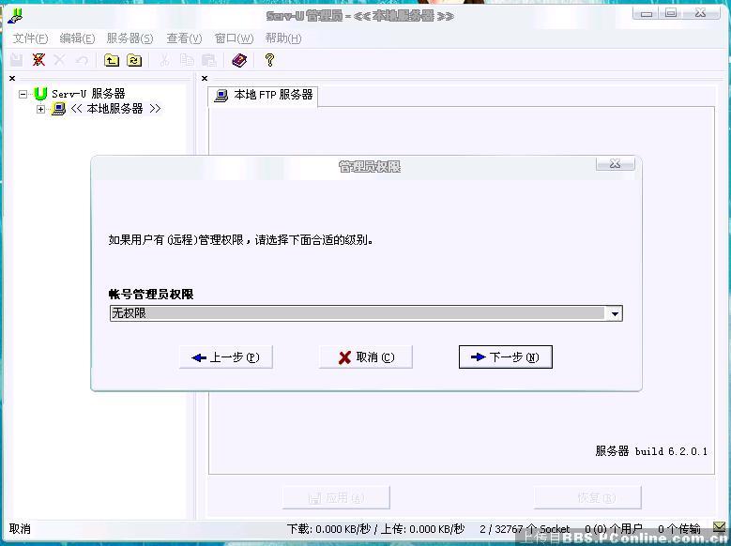Collapse the Serv-U 服务器 tree node
Viewport: 731px width, 546px height.
[23, 94]
